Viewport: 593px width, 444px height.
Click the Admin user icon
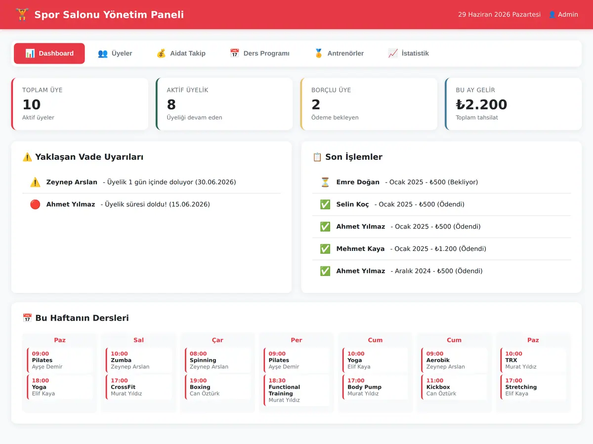[552, 15]
